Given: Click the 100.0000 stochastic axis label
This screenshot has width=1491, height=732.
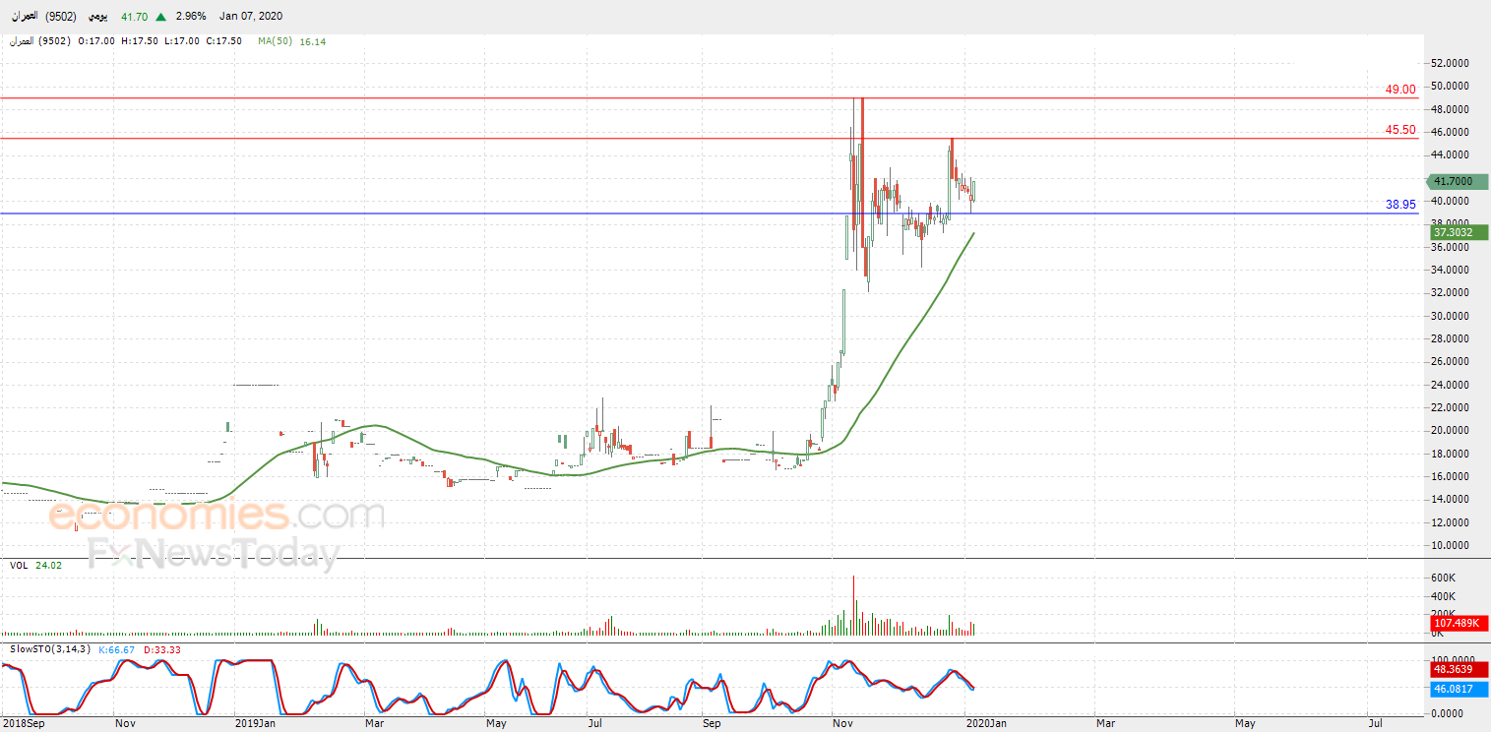Looking at the screenshot, I should tap(1453, 660).
